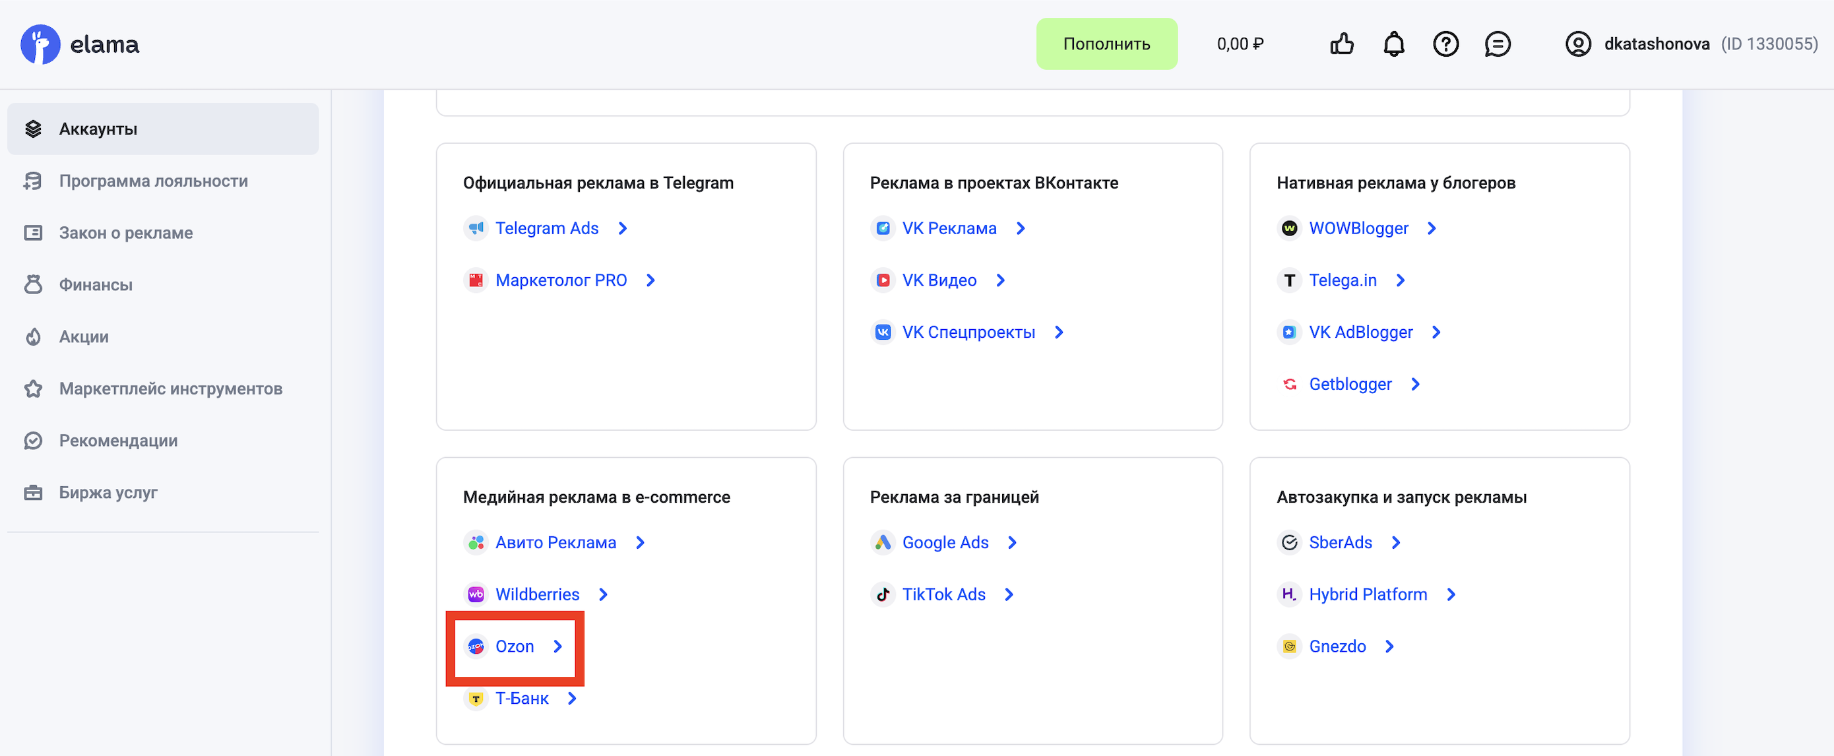The width and height of the screenshot is (1834, 756).
Task: Expand the chevron next to Маркетолог PRO
Action: pyautogui.click(x=650, y=280)
